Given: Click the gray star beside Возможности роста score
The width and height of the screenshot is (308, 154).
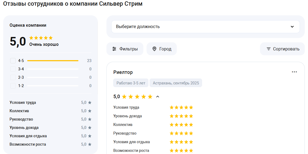Looking at the screenshot, I should pos(90,144).
